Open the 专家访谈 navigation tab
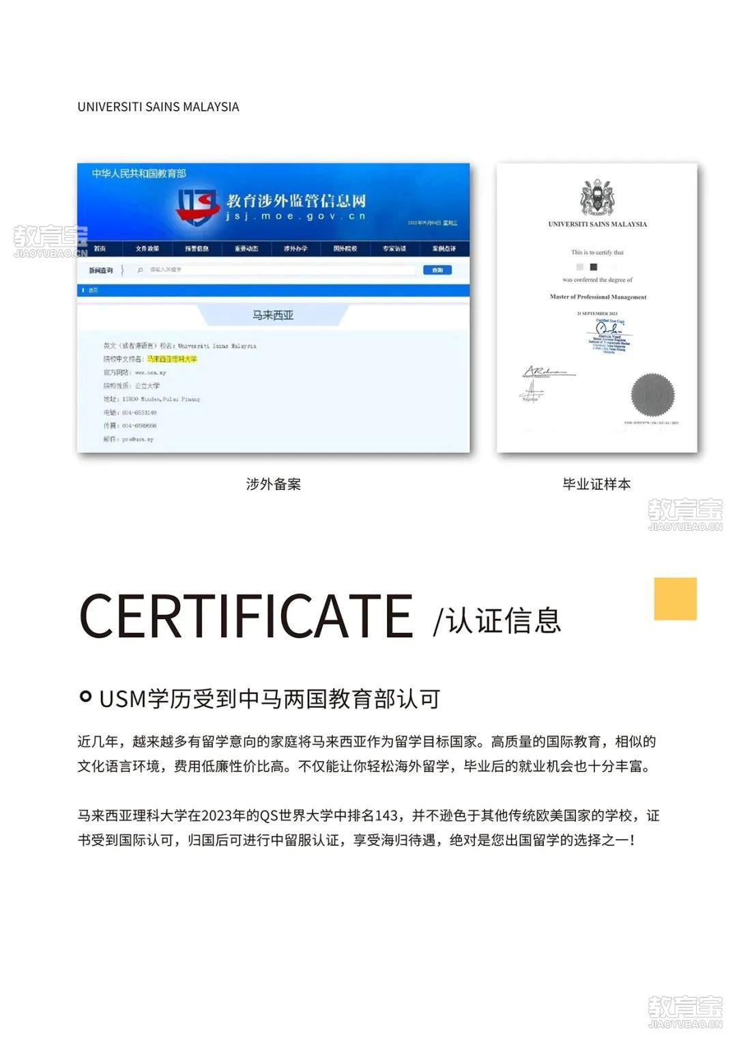 click(x=394, y=249)
